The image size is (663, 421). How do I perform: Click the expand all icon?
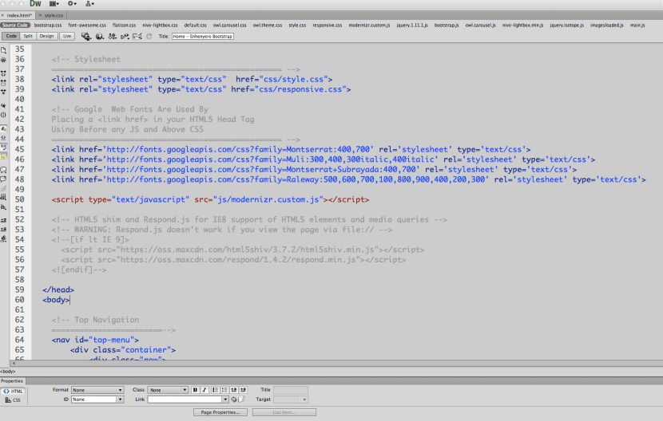coord(3,92)
